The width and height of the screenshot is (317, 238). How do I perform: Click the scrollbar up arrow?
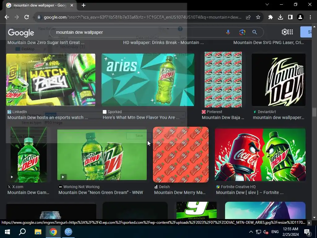(x=314, y=27)
